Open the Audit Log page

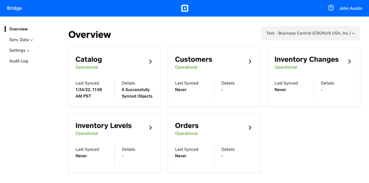(19, 61)
